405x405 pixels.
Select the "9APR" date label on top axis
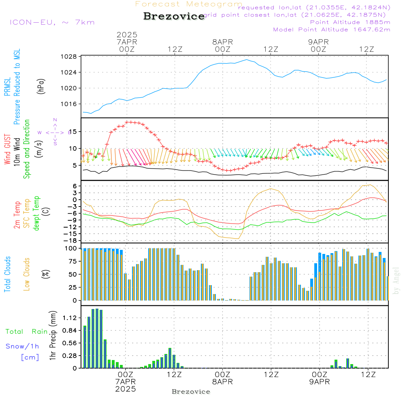pos(318,42)
